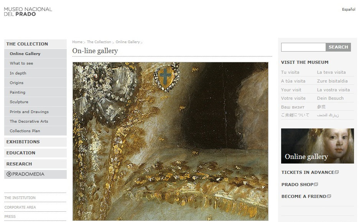
Task: Click the Museo Nacional del Prado logo
Action: (28, 11)
